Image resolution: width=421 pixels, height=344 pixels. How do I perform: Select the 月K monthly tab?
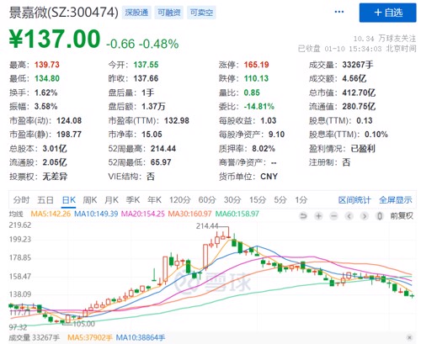point(111,200)
